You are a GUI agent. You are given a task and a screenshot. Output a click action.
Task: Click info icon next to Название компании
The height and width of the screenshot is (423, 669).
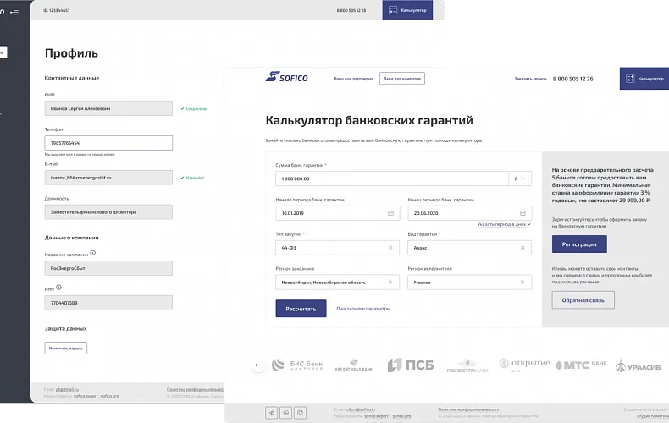[x=92, y=253]
